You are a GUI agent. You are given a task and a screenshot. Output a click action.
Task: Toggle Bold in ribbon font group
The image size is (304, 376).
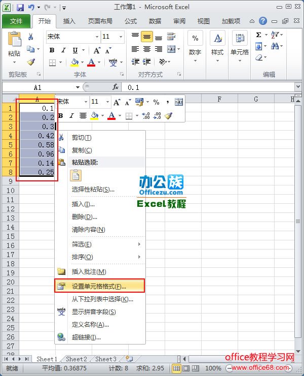coord(52,50)
